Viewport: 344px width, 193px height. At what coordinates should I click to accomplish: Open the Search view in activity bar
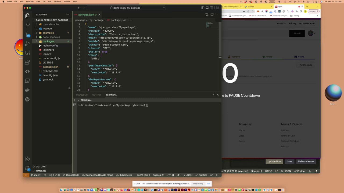click(x=27, y=25)
